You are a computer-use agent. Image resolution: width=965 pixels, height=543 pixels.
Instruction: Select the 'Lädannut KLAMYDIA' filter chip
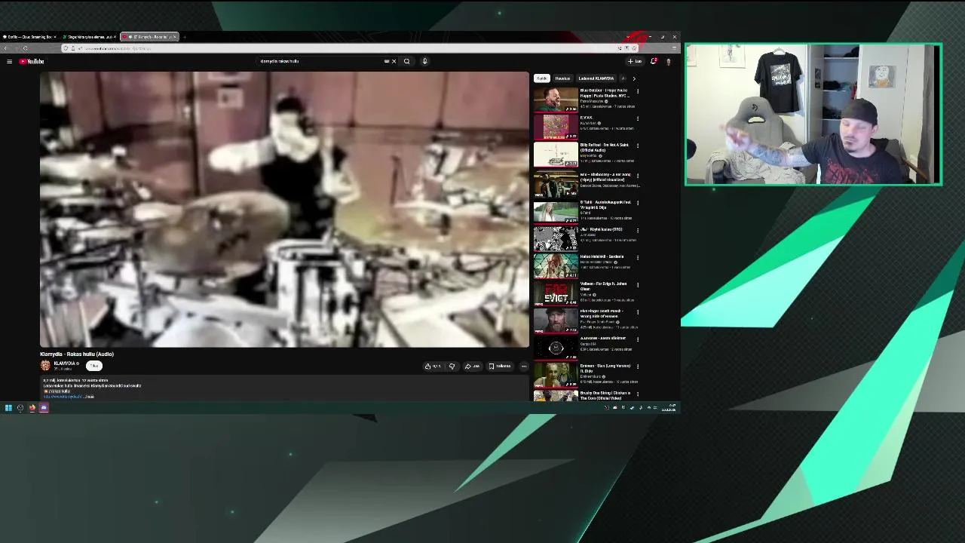click(x=596, y=78)
